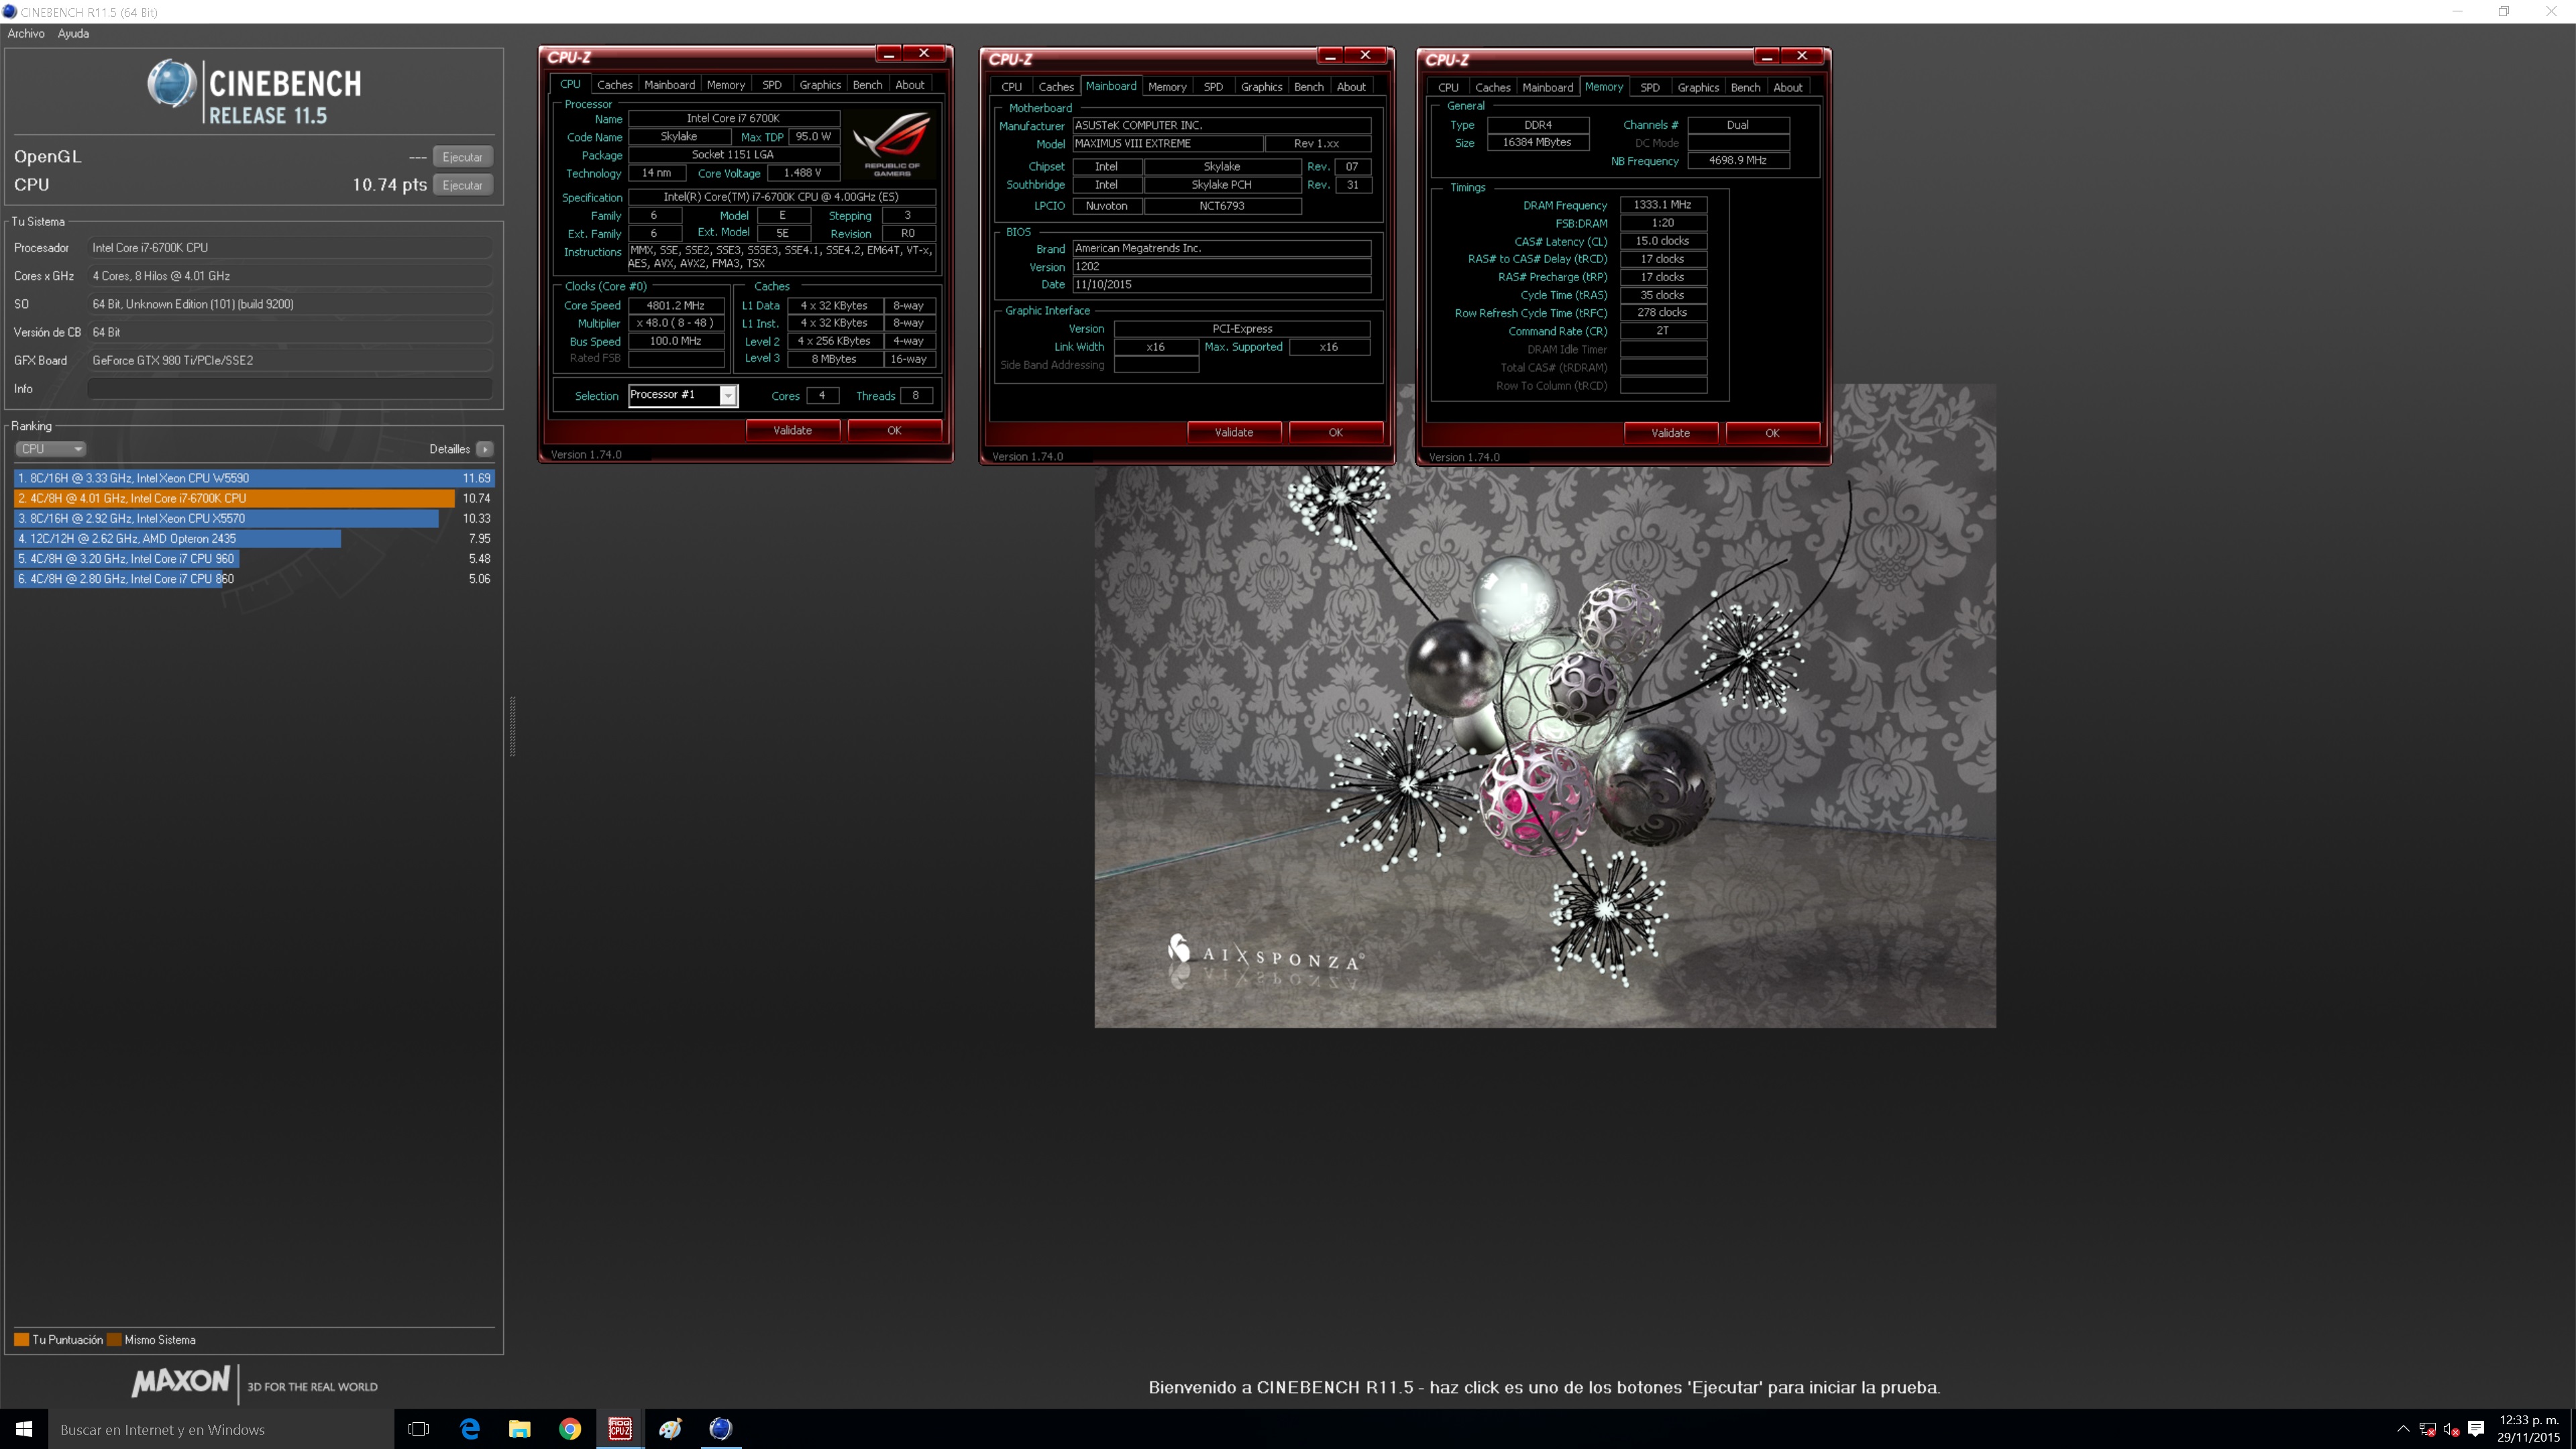This screenshot has height=1449, width=2576.
Task: Open the Archivo menu
Action: tap(26, 33)
